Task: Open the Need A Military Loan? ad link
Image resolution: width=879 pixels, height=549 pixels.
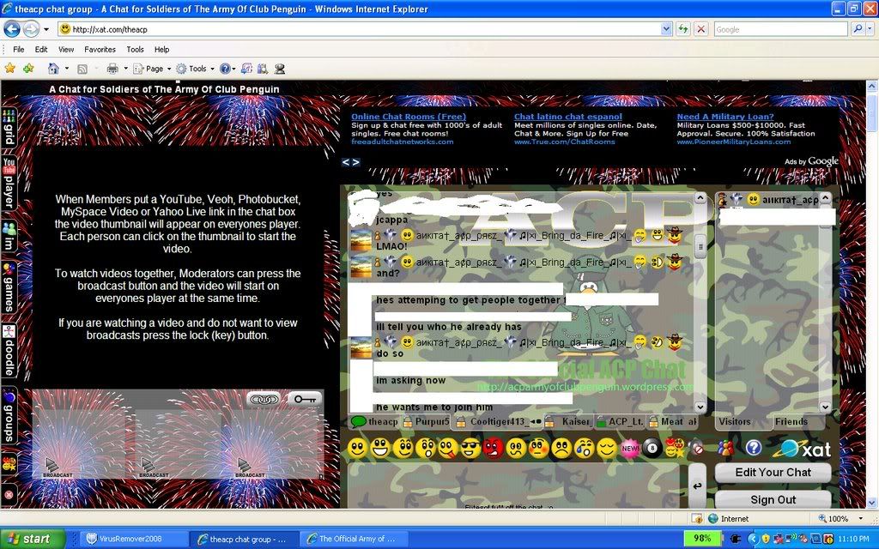Action: click(725, 117)
